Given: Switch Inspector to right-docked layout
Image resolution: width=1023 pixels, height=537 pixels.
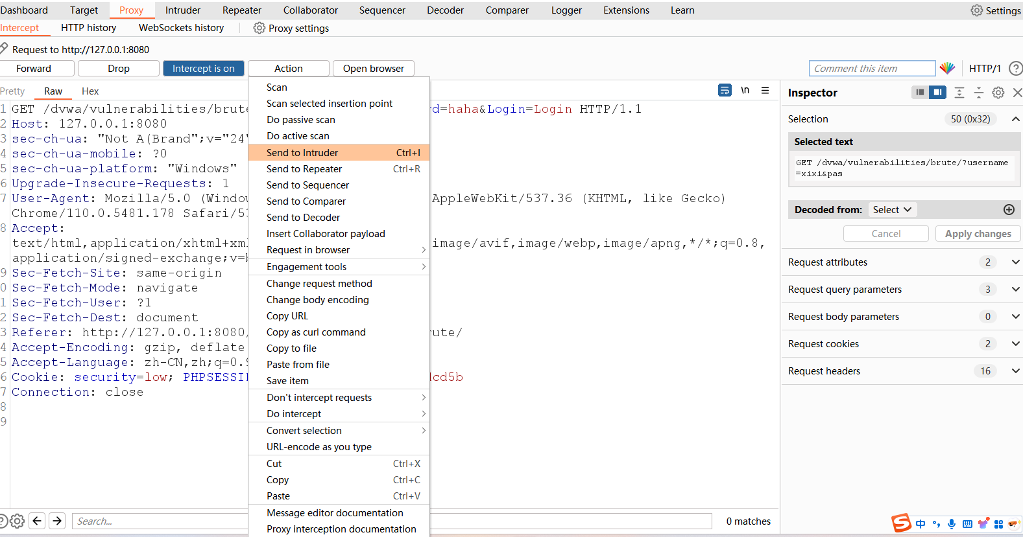Looking at the screenshot, I should coord(937,92).
